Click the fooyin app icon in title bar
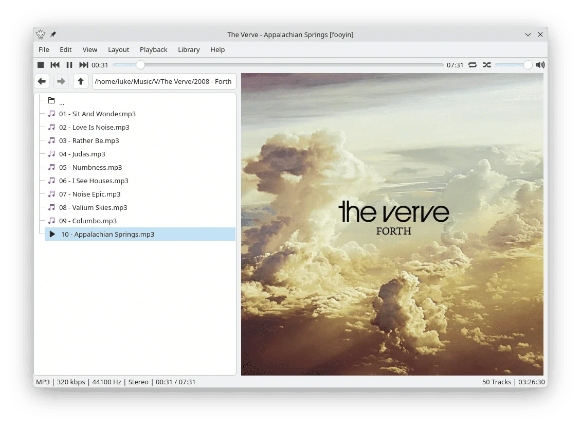 [x=41, y=34]
